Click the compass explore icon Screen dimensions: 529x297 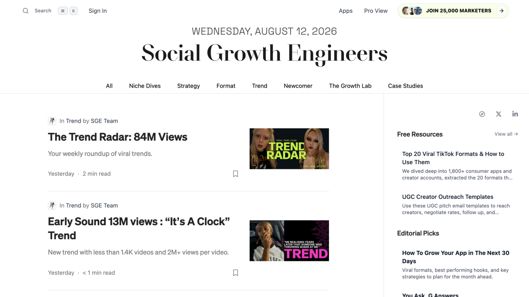click(x=482, y=114)
